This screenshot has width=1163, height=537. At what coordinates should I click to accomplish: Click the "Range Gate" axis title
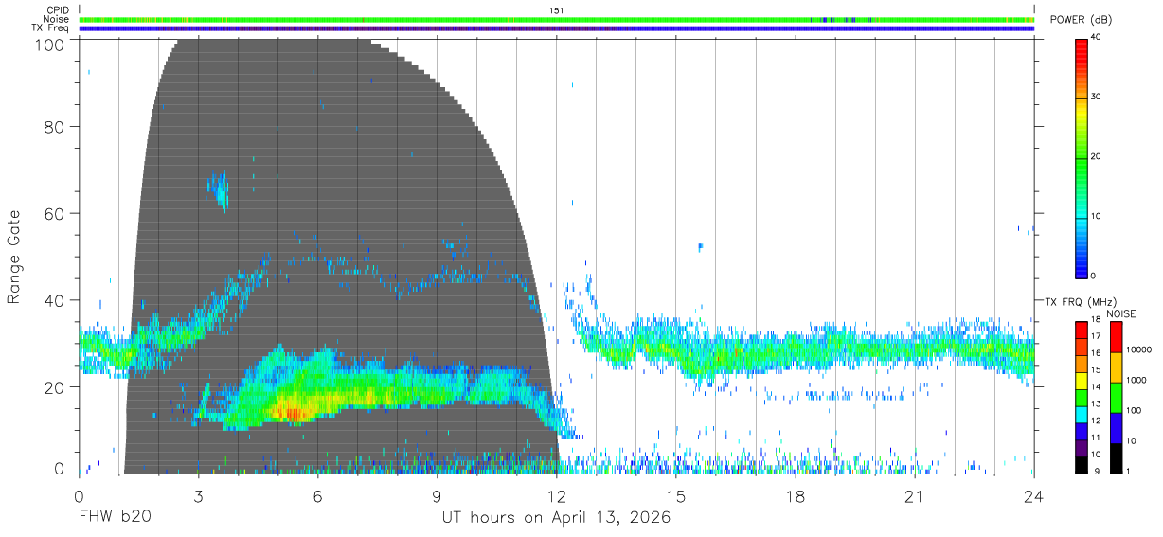15,257
